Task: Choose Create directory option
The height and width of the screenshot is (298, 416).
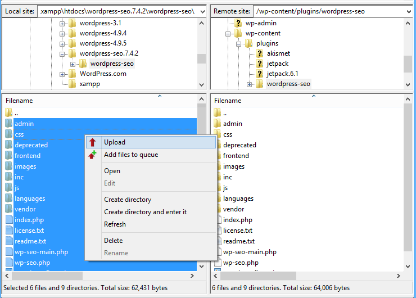Action: pos(151,200)
